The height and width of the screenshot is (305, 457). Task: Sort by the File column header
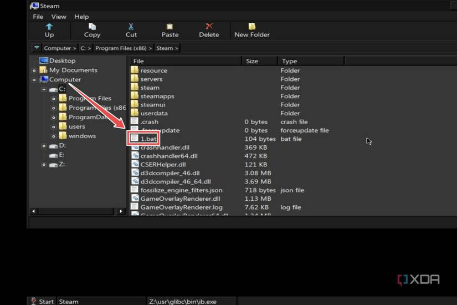point(186,61)
